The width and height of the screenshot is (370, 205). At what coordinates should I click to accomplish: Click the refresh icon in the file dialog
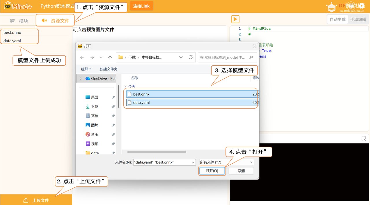pos(190,57)
